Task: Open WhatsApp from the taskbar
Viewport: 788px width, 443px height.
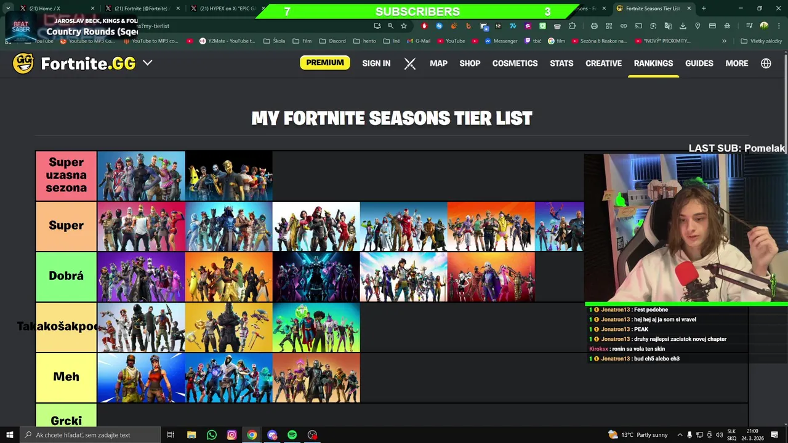Action: click(212, 435)
